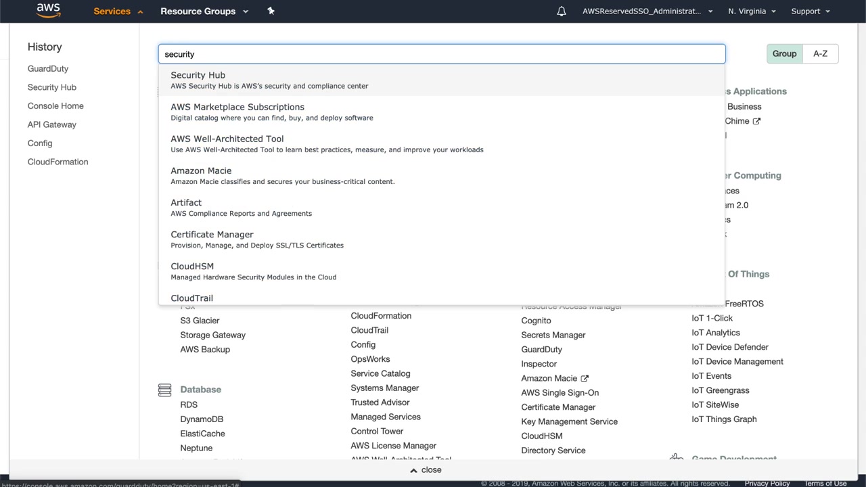Click the external link icon beside Chime
The image size is (866, 487).
point(756,121)
